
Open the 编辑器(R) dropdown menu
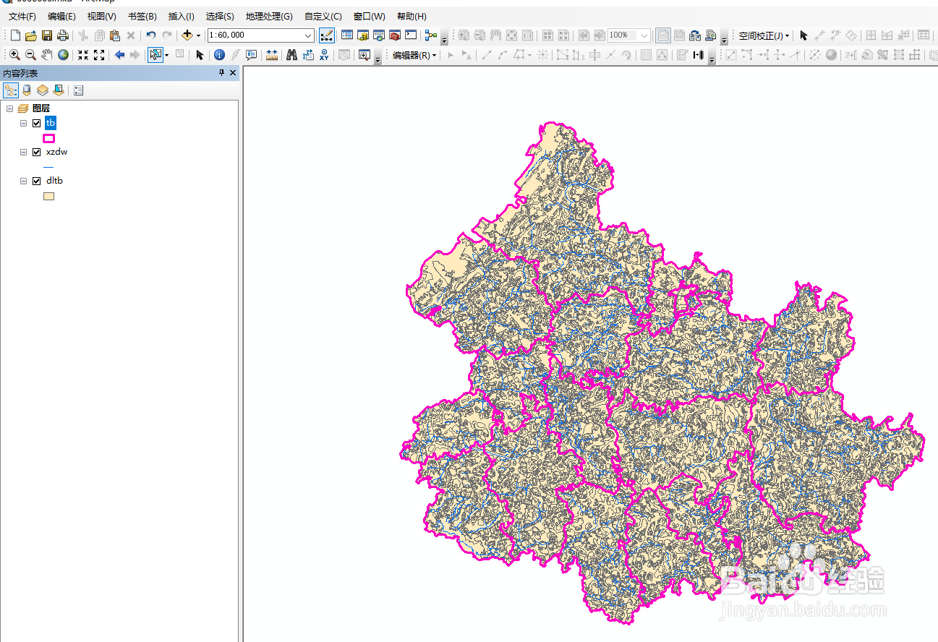414,55
